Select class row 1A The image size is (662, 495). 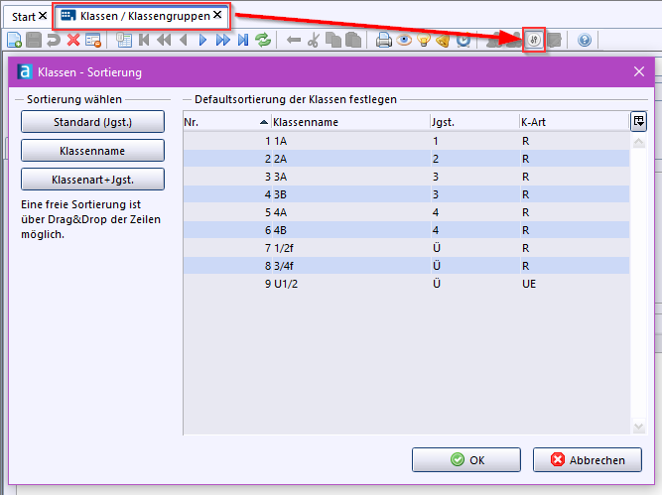(x=406, y=141)
